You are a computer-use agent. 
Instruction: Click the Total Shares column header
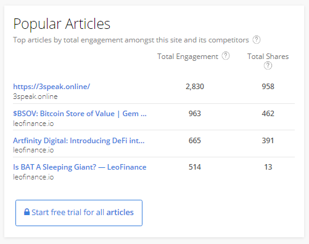tap(268, 57)
